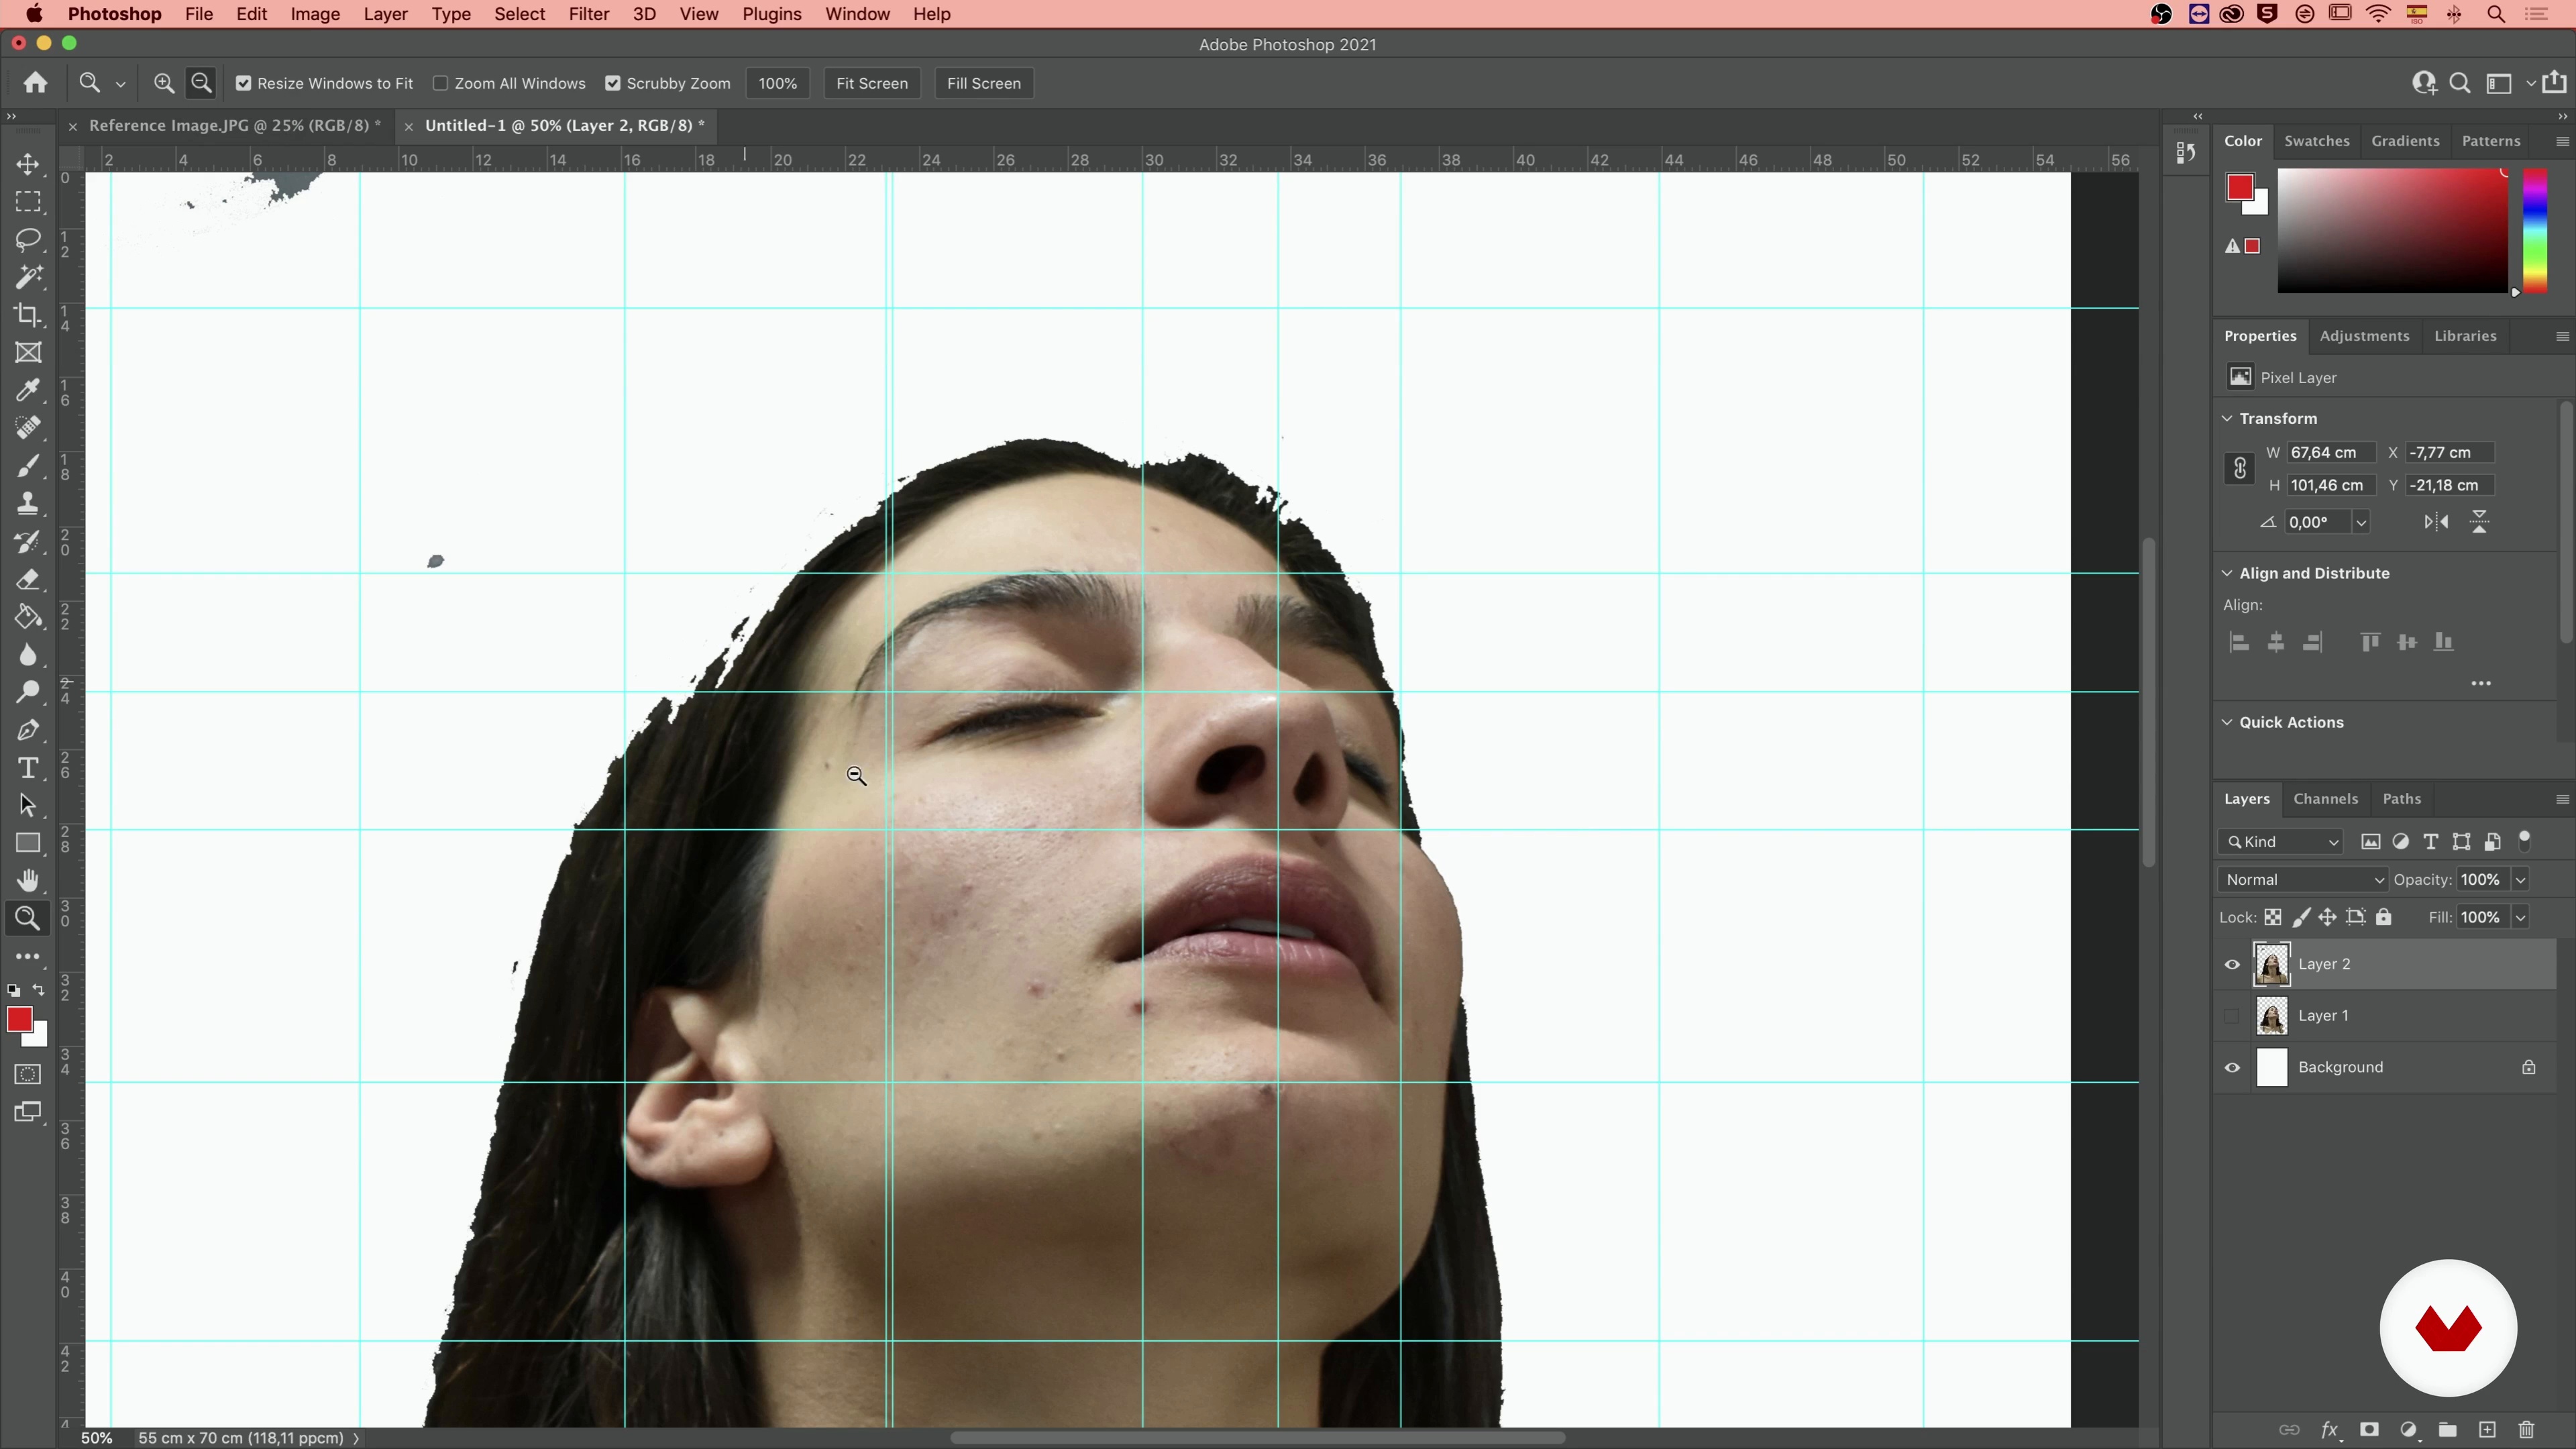Select the Magic Wand tool
This screenshot has height=1449, width=2576.
coord(28,277)
